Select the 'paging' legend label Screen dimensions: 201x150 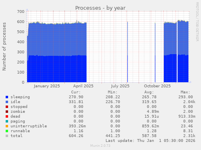pyautogui.click(x=18, y=121)
